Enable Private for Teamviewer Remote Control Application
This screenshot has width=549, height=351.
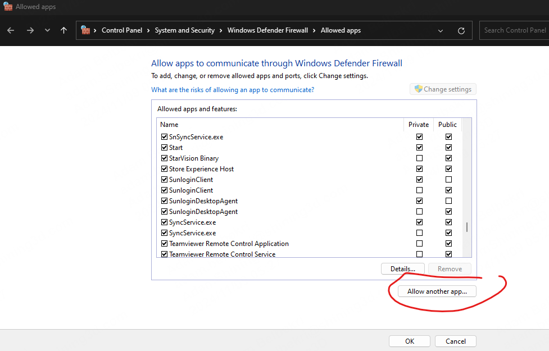[x=419, y=244]
